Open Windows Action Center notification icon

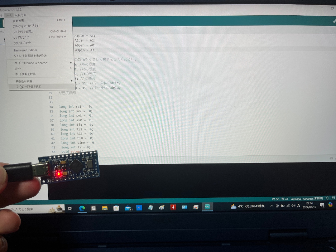pos(322,205)
